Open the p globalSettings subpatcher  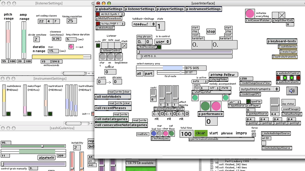[x=109, y=9]
